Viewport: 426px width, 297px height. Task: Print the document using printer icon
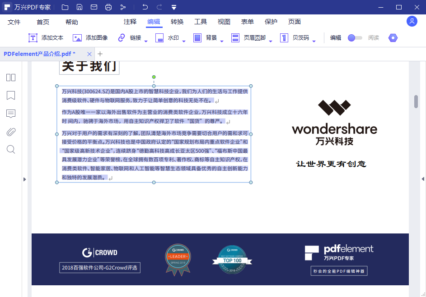(108, 7)
